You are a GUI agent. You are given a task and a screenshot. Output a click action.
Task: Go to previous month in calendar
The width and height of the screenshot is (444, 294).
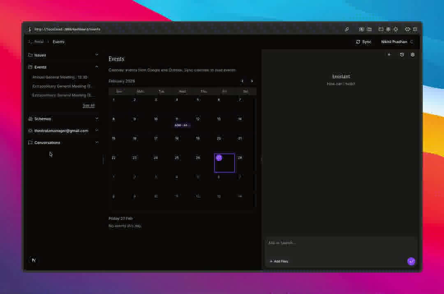(x=243, y=81)
